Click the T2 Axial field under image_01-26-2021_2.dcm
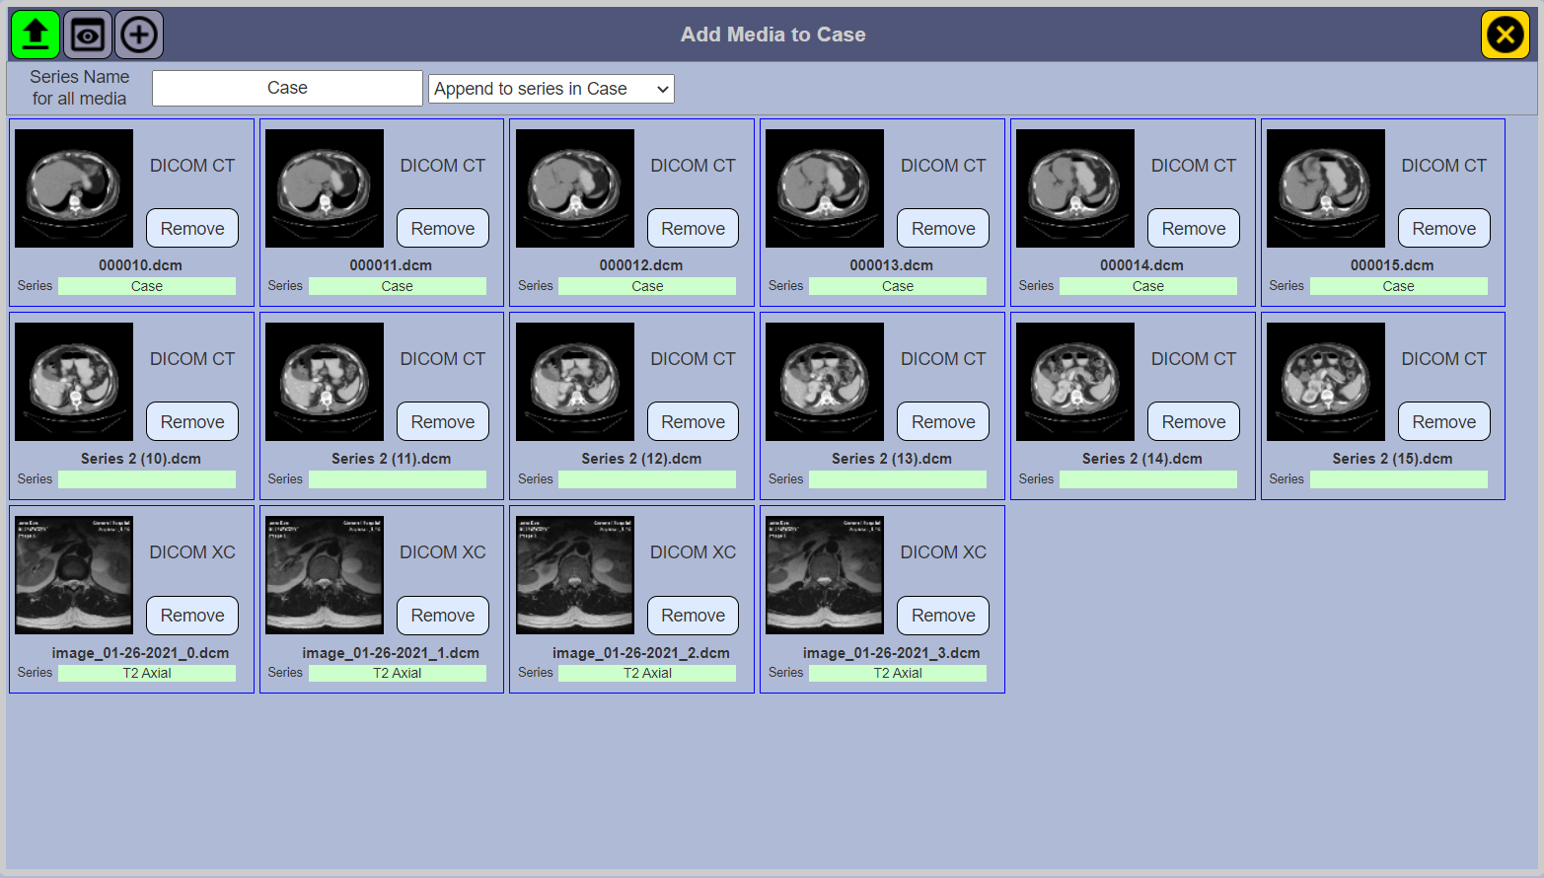The image size is (1544, 878). tap(647, 672)
